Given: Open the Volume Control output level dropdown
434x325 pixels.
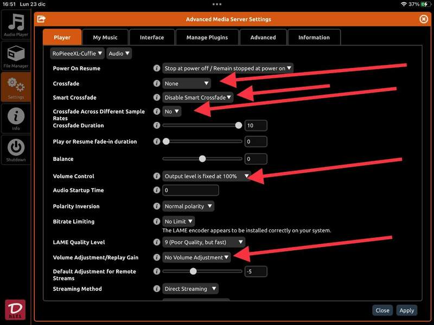Looking at the screenshot, I should point(206,176).
